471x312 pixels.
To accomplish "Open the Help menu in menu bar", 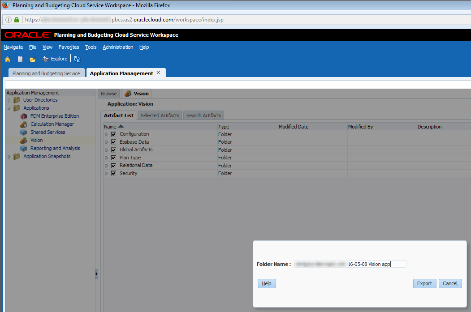I will [144, 47].
